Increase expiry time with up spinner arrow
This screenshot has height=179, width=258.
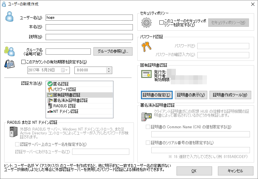(109, 68)
